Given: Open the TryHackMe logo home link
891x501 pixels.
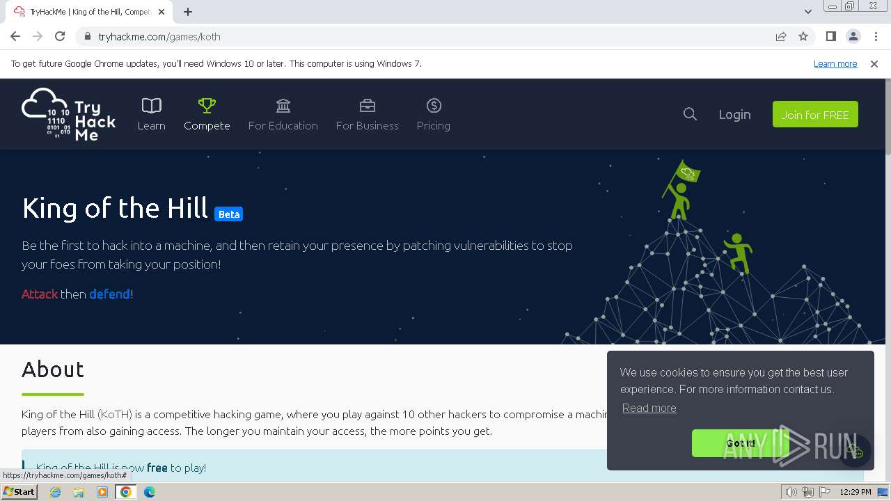Looking at the screenshot, I should [69, 114].
